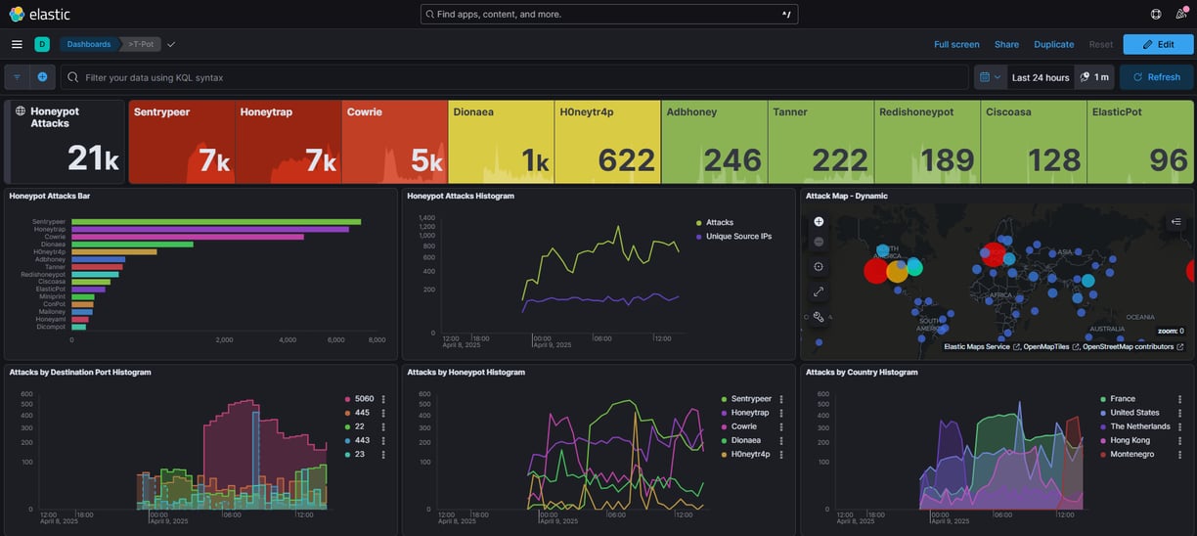The image size is (1197, 536).
Task: Open the OpenMapTiles attribution link
Action: point(1051,347)
